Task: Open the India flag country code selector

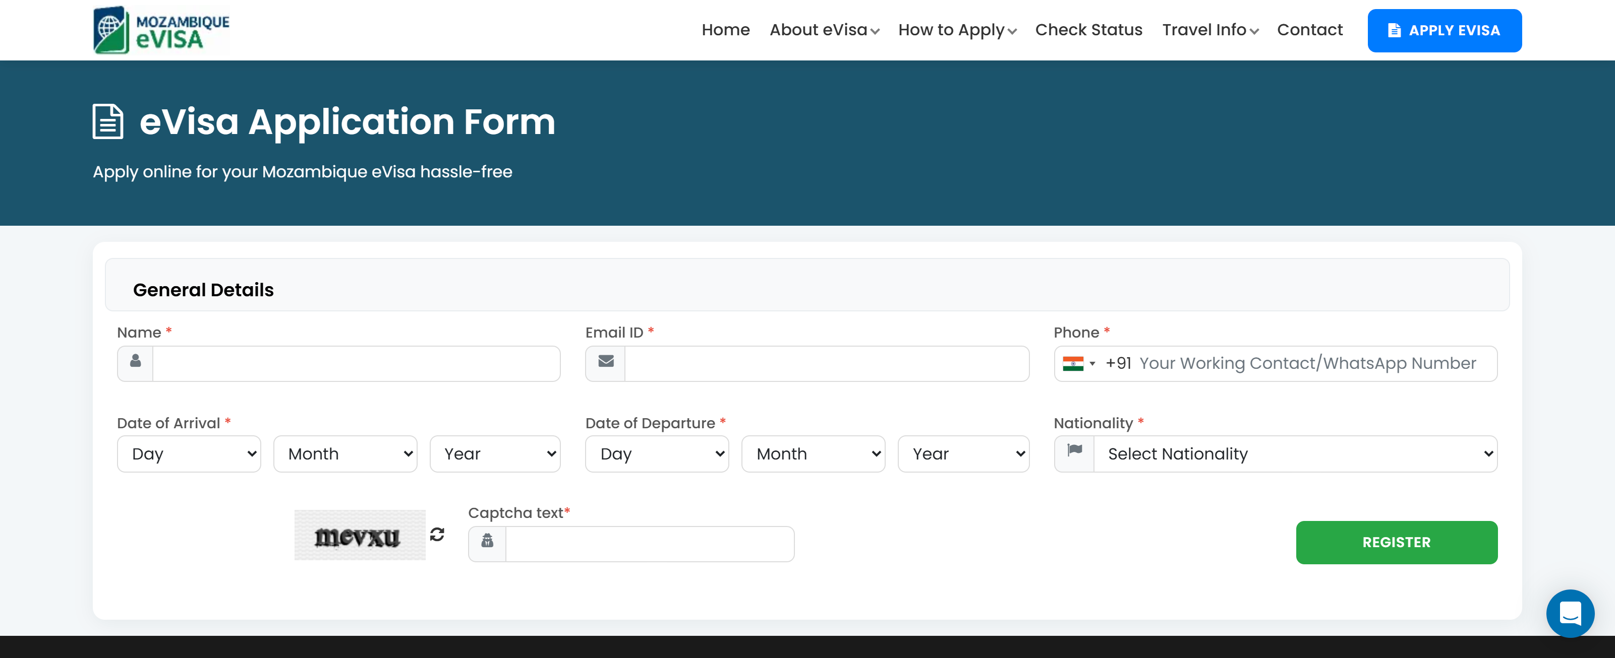Action: [1078, 364]
